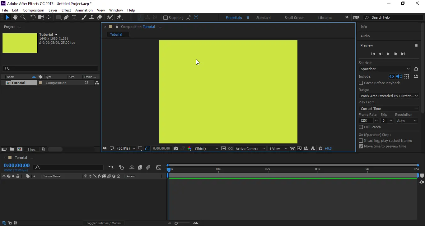Select the Rectangle shape tool

(x=58, y=17)
